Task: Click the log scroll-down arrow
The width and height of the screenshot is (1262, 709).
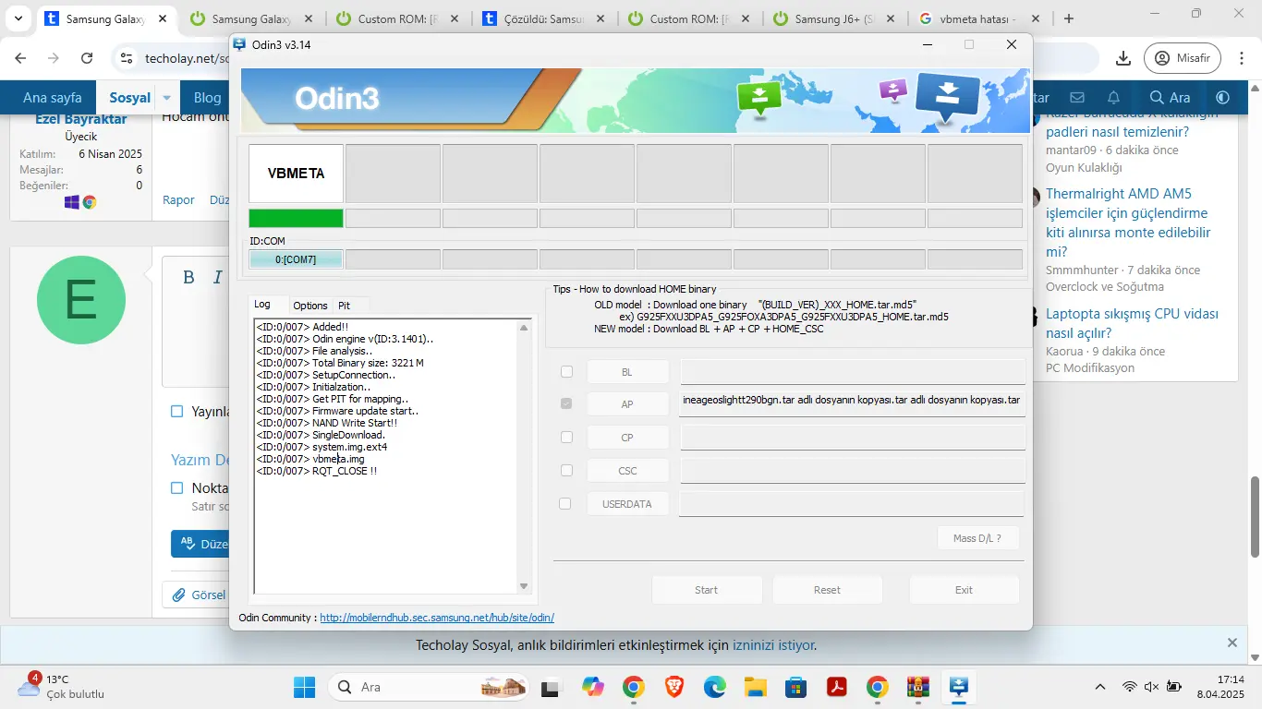Action: coord(525,586)
